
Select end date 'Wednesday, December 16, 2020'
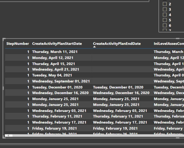[121, 93]
